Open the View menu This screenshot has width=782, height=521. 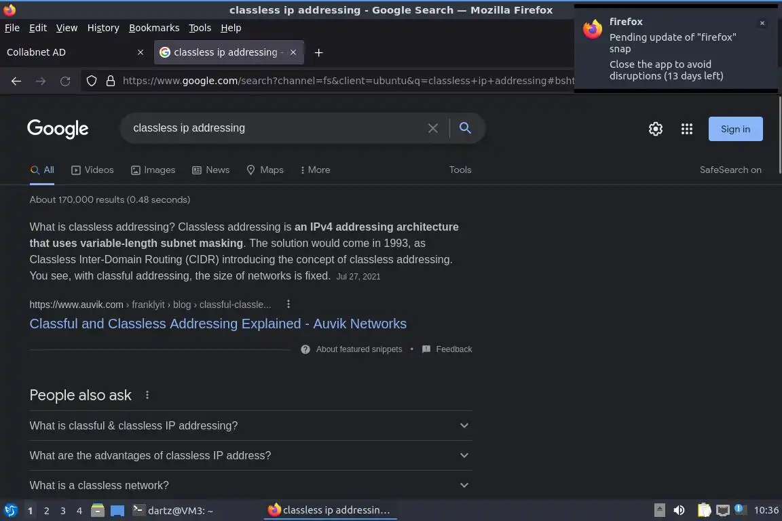coord(67,28)
